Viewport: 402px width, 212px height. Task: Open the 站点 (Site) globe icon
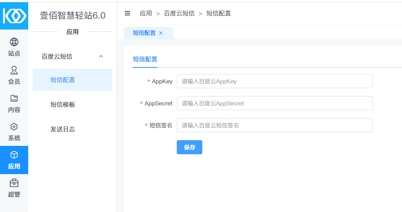click(x=14, y=42)
